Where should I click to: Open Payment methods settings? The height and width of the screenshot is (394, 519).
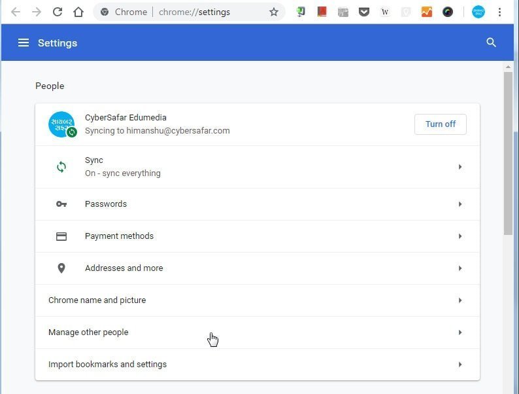tap(258, 236)
